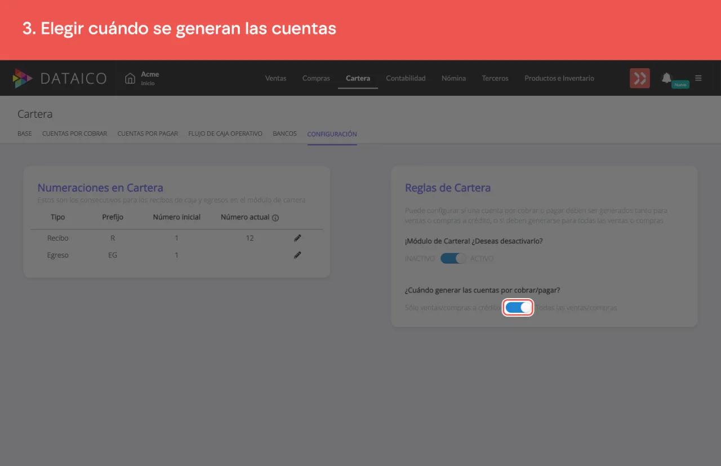Toggle when to generate cuentas por cobrar/pagar
Viewport: 721px width, 466px height.
pos(518,308)
